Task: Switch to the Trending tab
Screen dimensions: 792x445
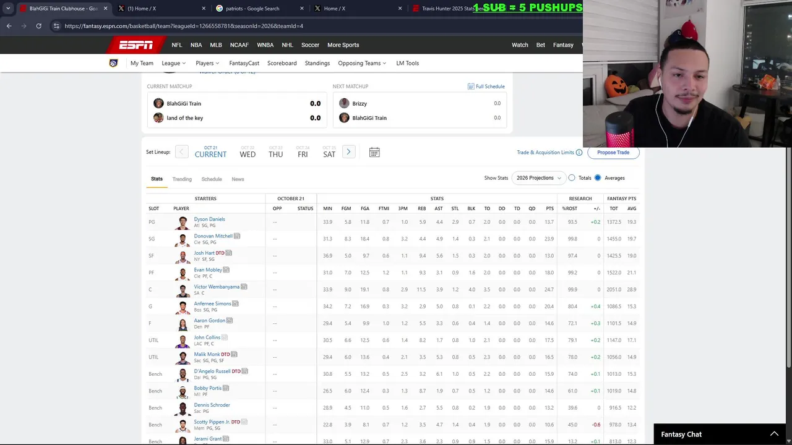Action: coord(182,179)
